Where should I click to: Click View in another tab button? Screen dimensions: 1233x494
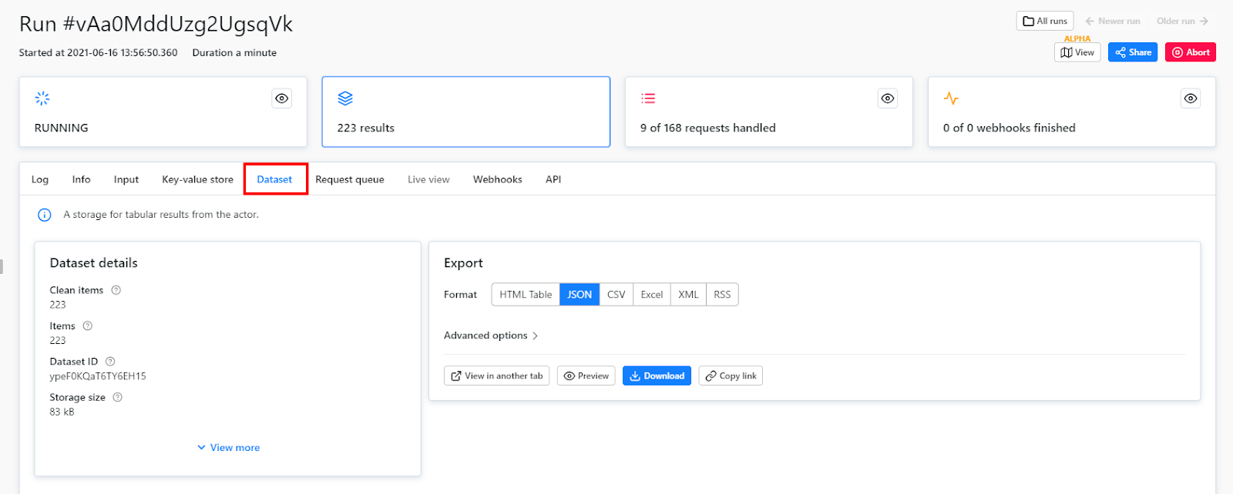(497, 376)
